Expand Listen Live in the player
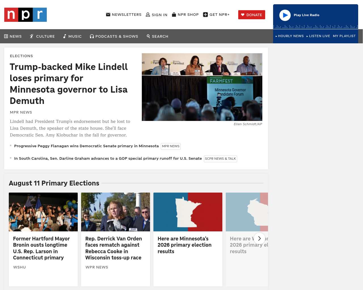The image size is (363, 290). pyautogui.click(x=318, y=36)
